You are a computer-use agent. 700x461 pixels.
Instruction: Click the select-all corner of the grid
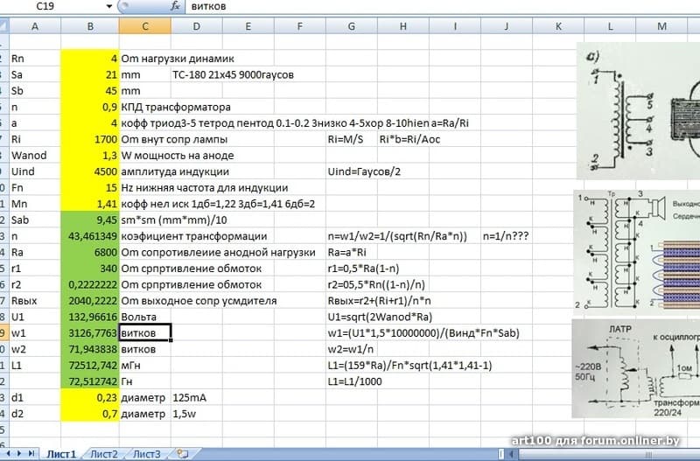(3, 26)
